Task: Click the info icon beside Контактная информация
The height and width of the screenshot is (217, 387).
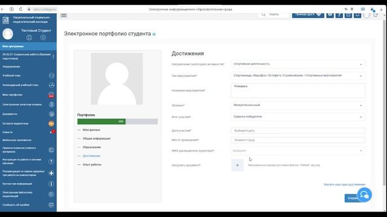Action: click(51, 184)
